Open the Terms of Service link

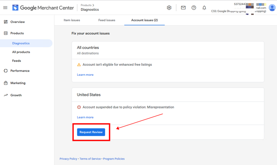pyautogui.click(x=90, y=159)
